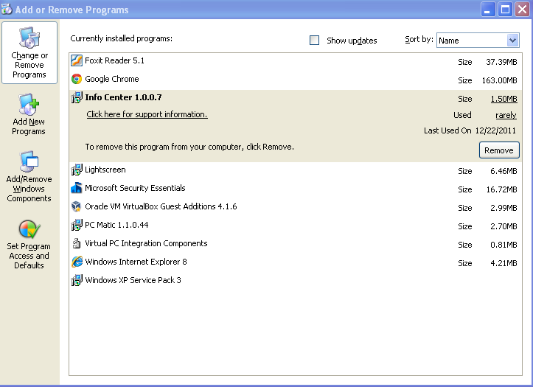This screenshot has width=533, height=387.
Task: Open Set Program Access and Defaults
Action: pyautogui.click(x=29, y=244)
